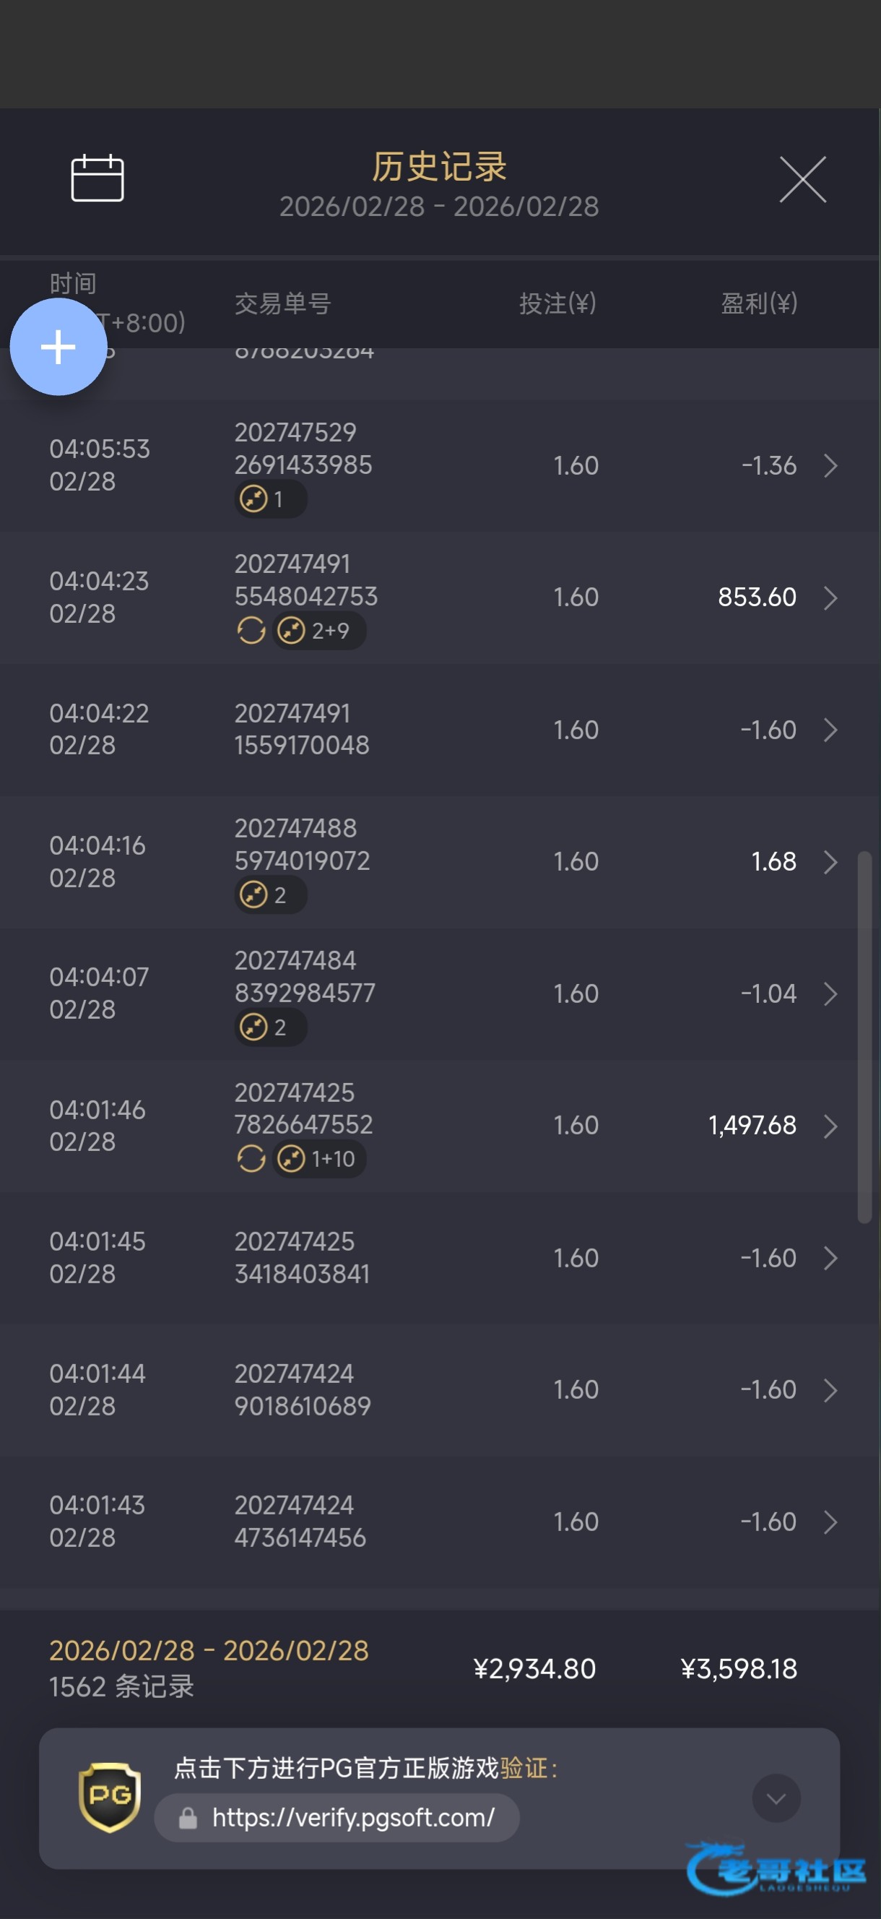881x1919 pixels.
Task: Click the 盈利(¥) column header
Action: (x=758, y=303)
